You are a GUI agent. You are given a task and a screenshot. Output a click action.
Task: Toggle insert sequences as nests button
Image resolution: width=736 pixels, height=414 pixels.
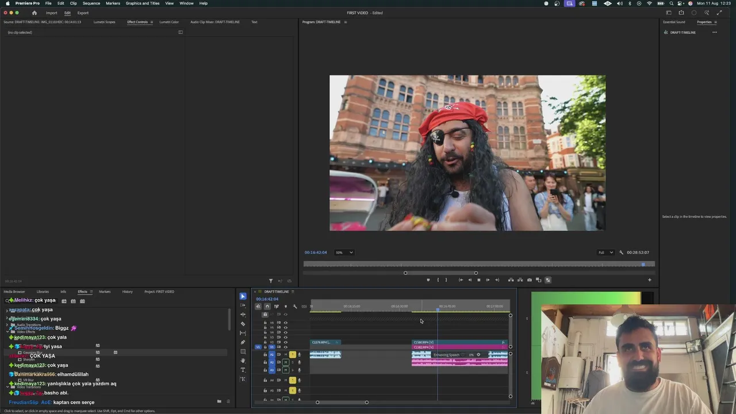click(258, 306)
